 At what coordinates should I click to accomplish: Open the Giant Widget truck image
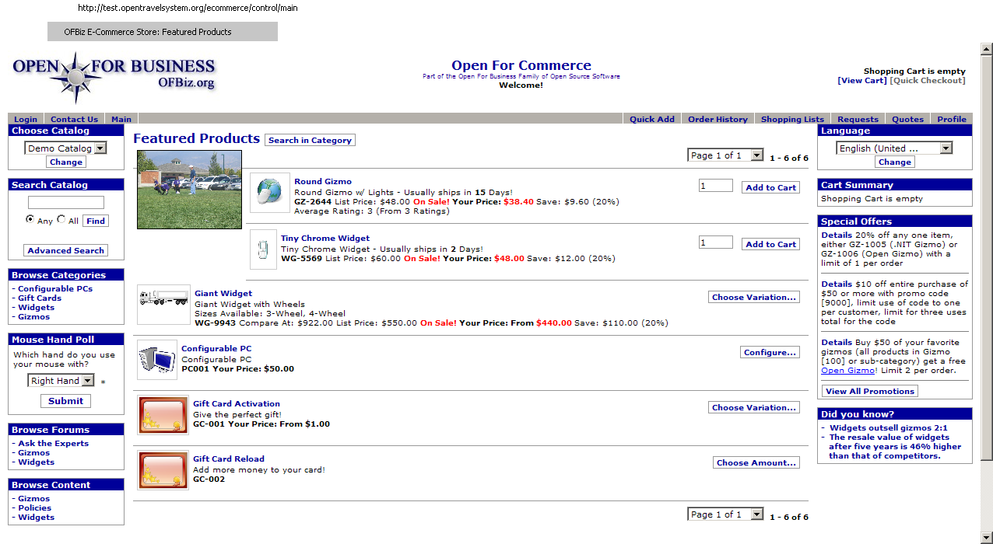click(163, 304)
